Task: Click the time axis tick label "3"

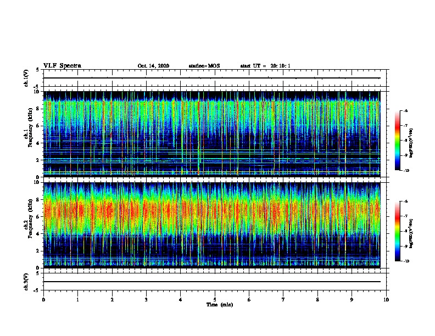Action: (x=146, y=299)
